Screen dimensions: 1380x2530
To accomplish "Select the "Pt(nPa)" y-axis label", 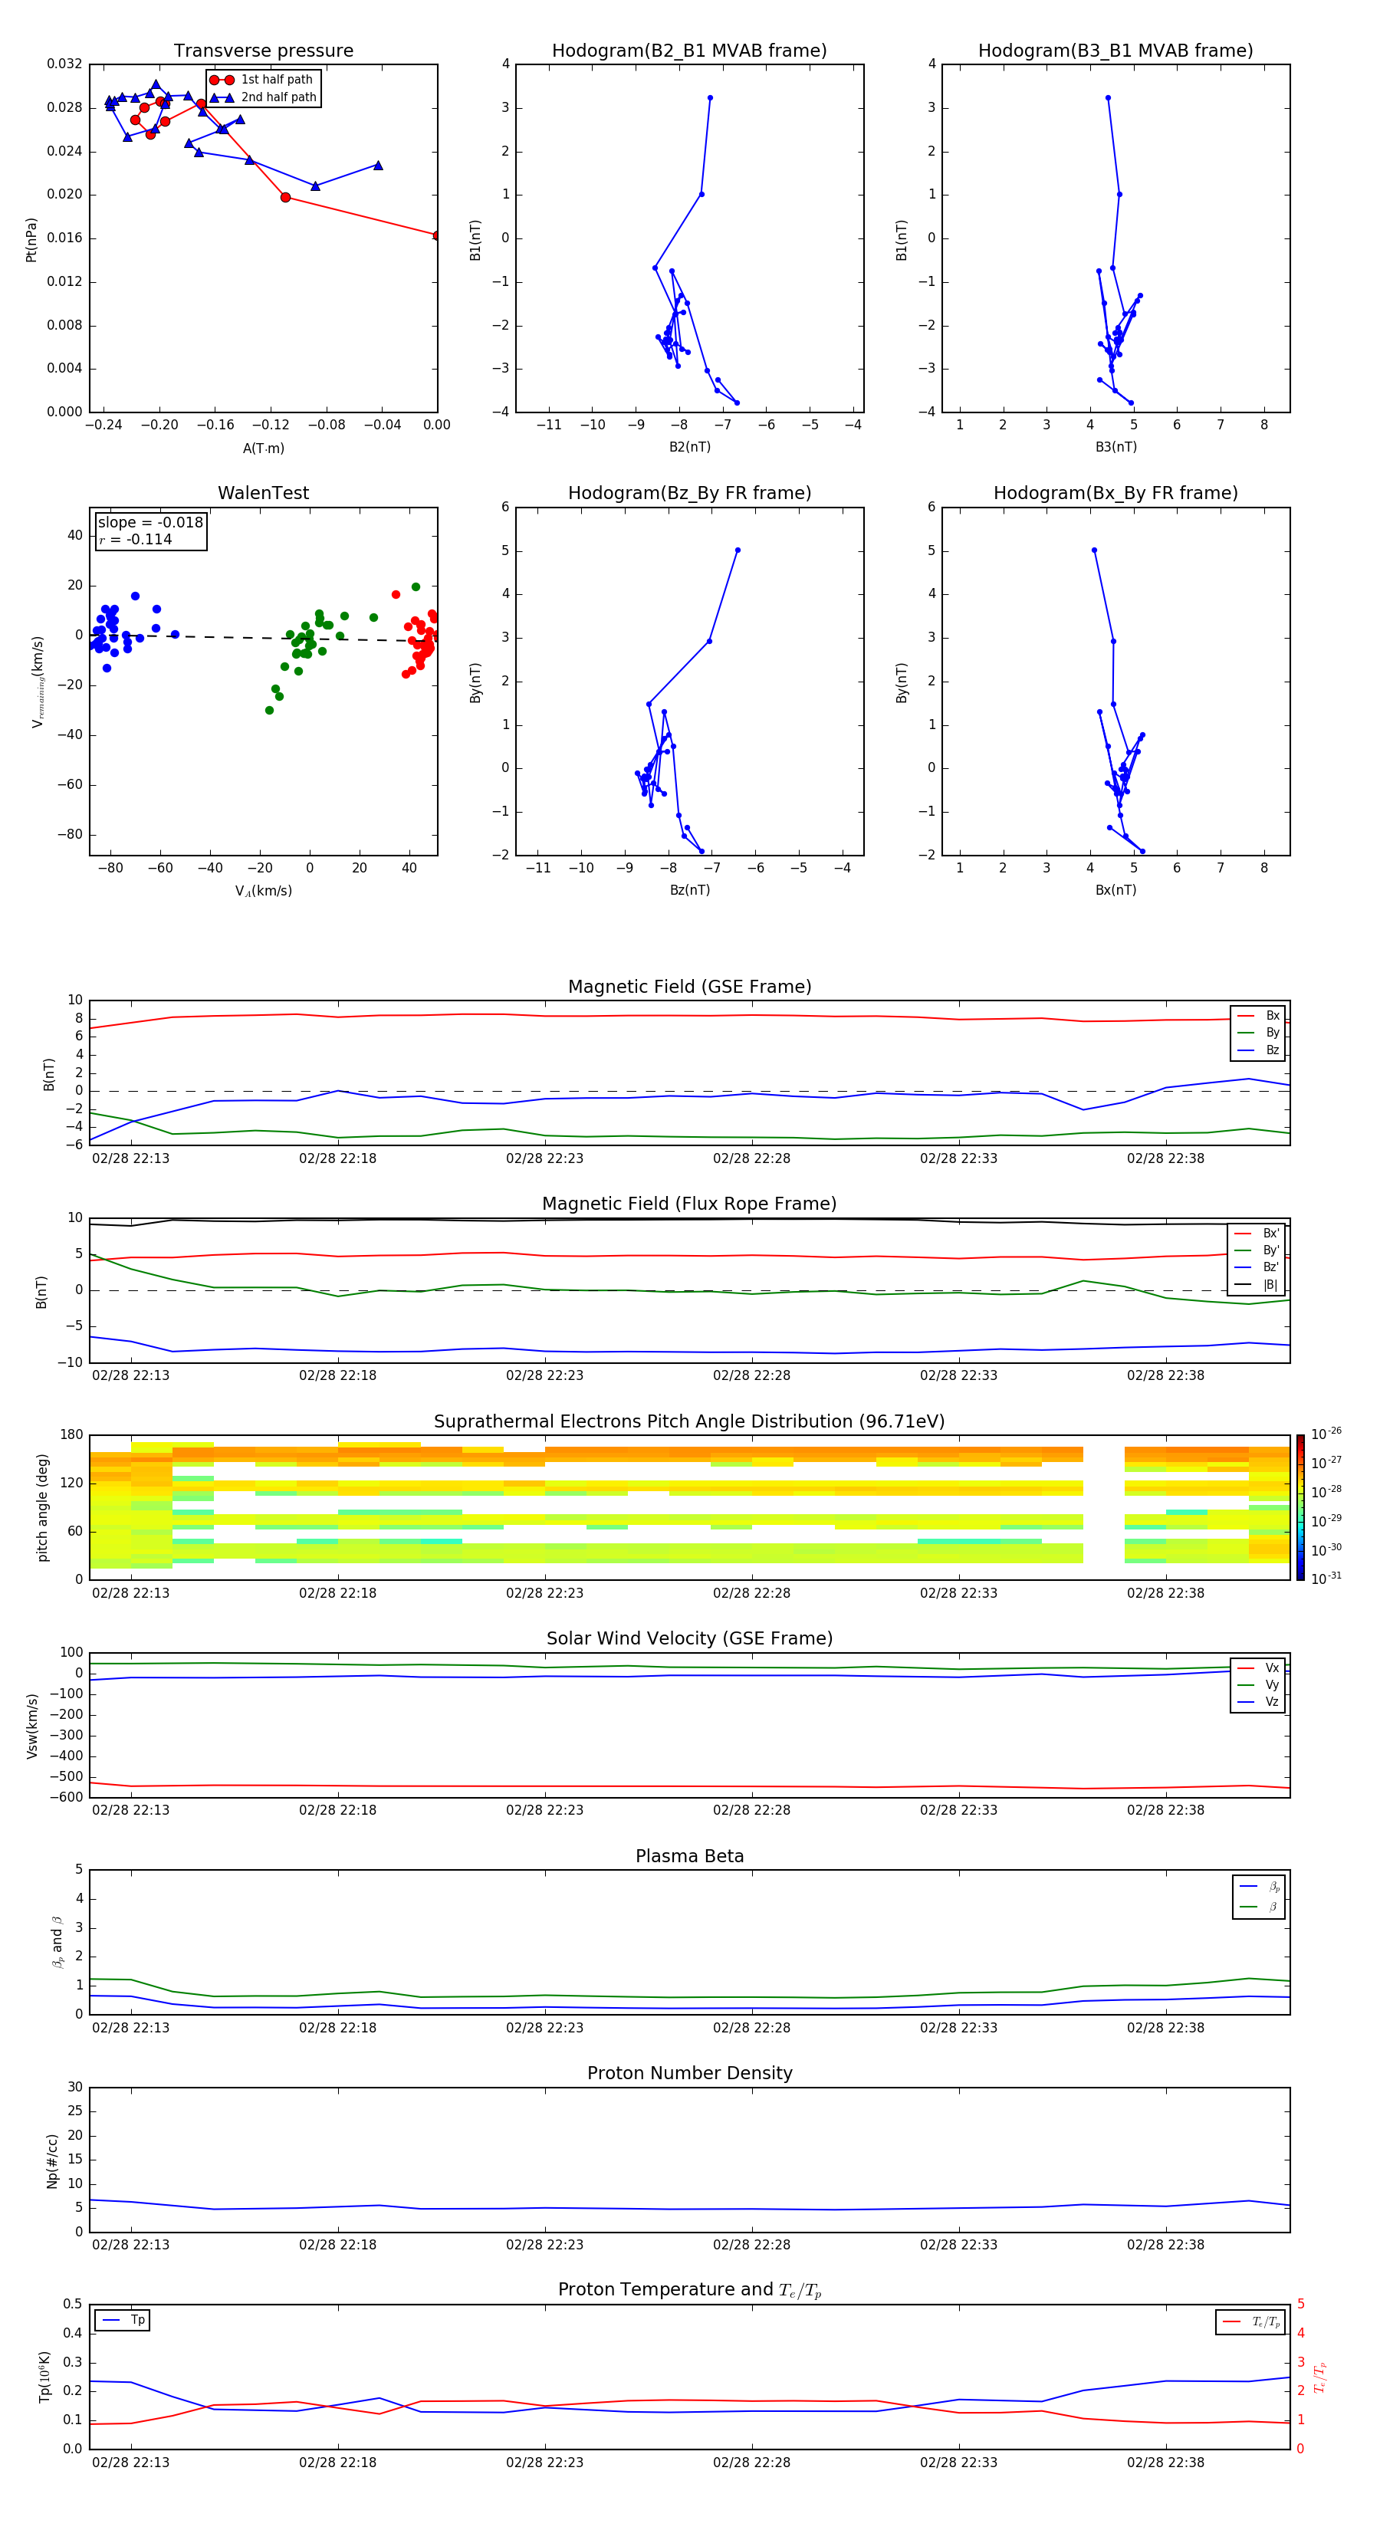I will pyautogui.click(x=31, y=240).
